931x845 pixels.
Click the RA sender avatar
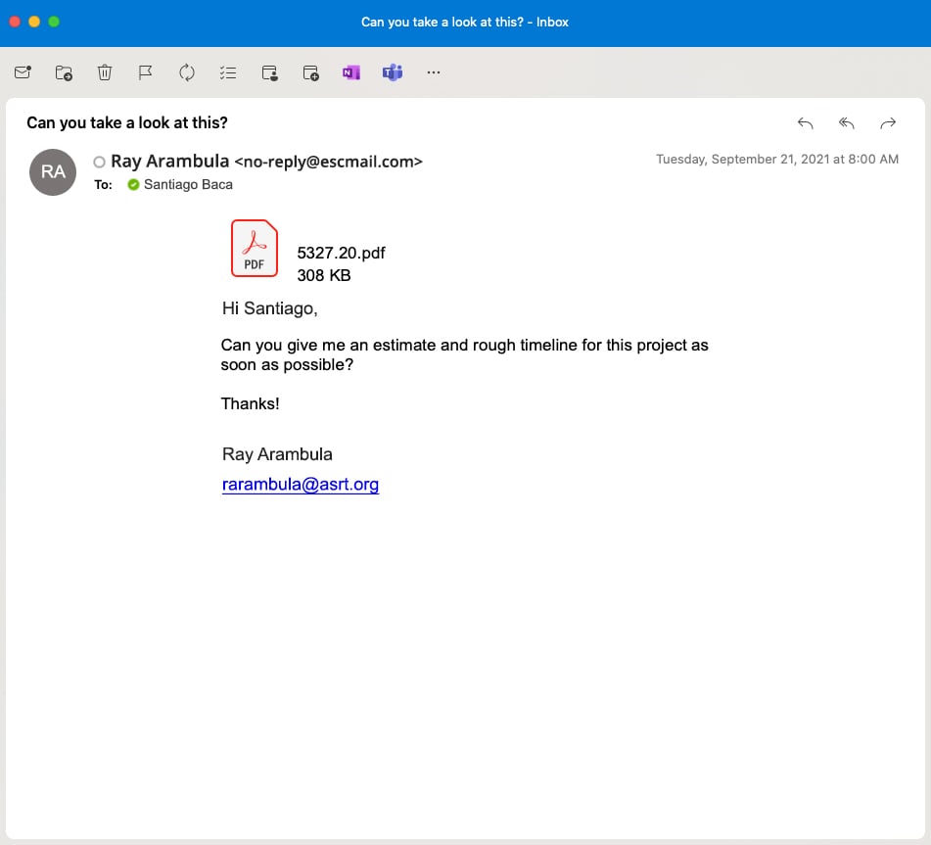click(53, 172)
